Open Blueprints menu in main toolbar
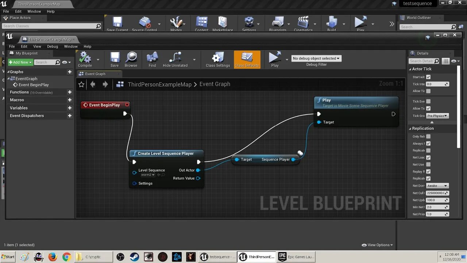This screenshot has width=467, height=263. 278,24
